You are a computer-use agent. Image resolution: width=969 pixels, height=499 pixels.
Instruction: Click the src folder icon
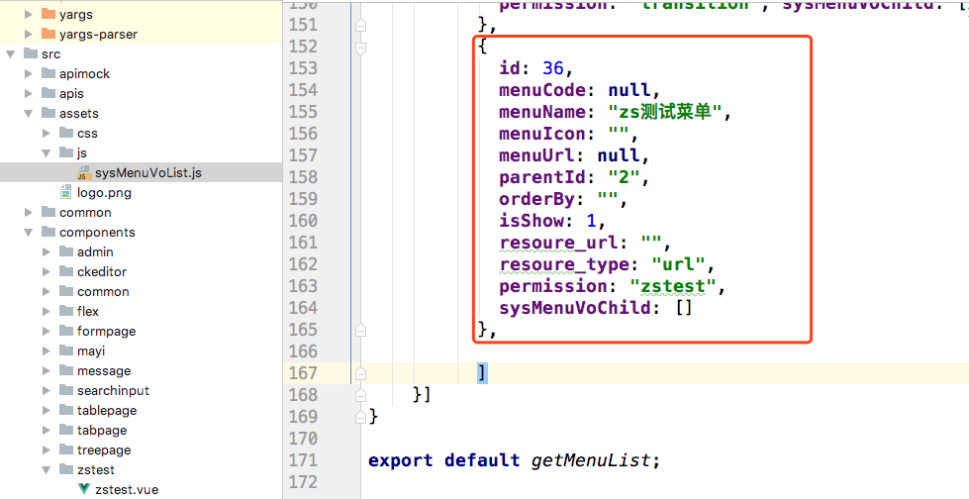[31, 53]
